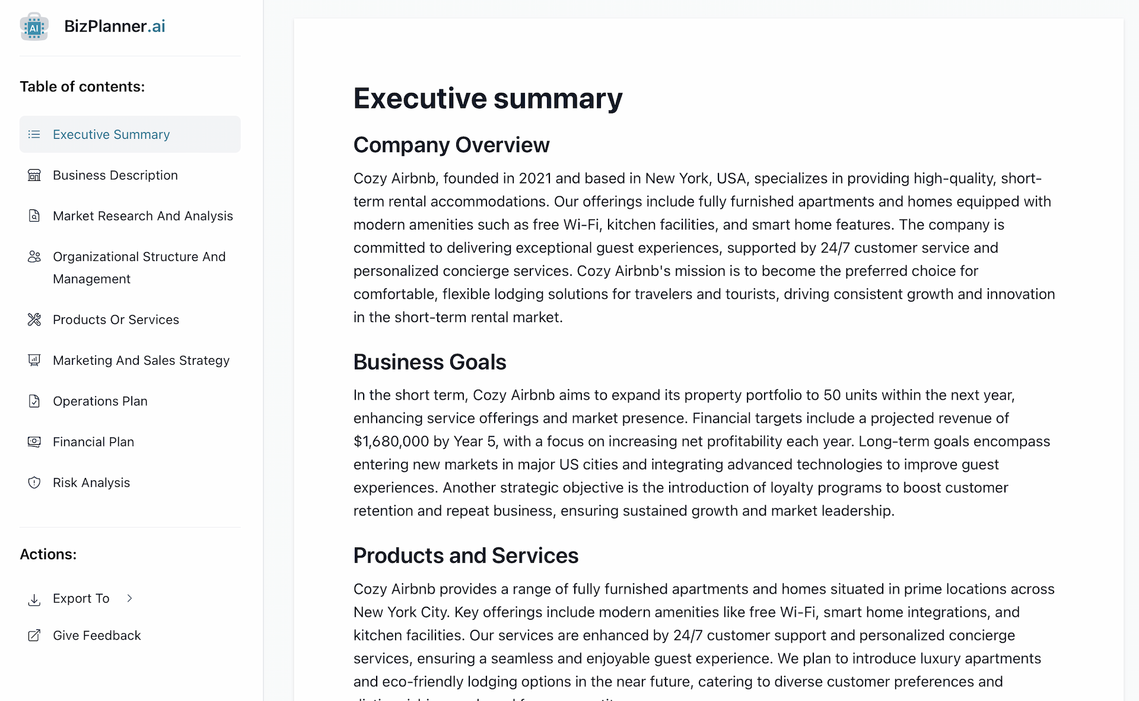The image size is (1139, 701).
Task: Click the Give Feedback link
Action: tap(97, 636)
